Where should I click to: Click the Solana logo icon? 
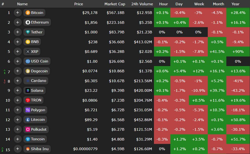click(27, 90)
